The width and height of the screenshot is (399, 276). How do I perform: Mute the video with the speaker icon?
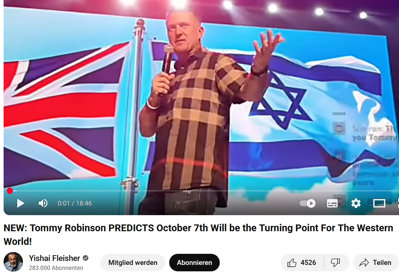[43, 203]
